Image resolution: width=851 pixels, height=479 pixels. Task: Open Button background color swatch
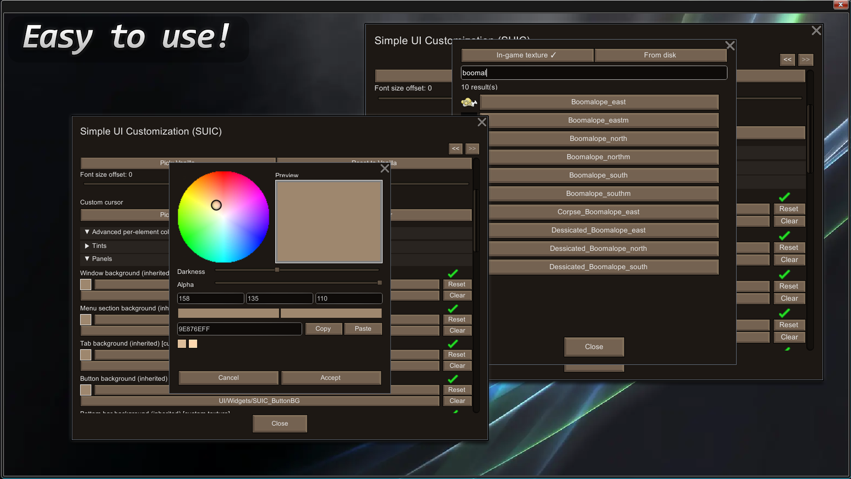86,390
